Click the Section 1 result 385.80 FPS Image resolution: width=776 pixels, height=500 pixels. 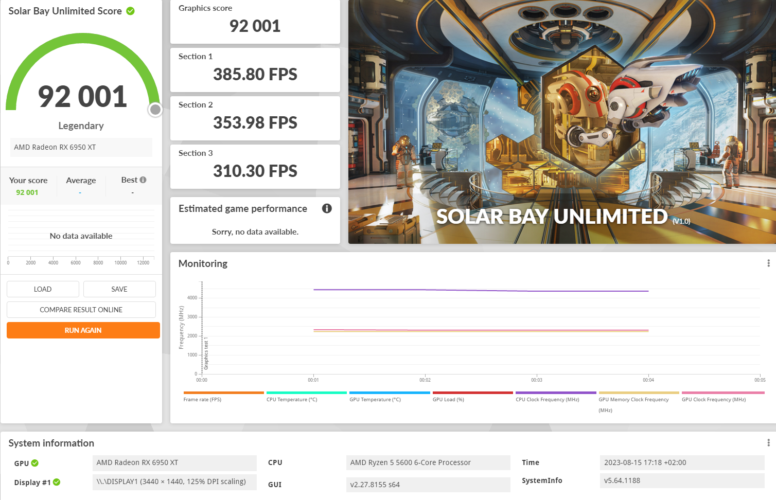click(x=255, y=74)
